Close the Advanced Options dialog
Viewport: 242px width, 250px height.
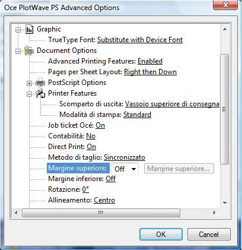click(x=225, y=5)
